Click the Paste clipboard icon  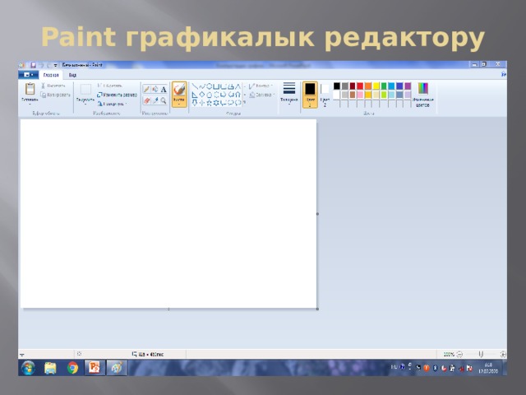pyautogui.click(x=30, y=89)
